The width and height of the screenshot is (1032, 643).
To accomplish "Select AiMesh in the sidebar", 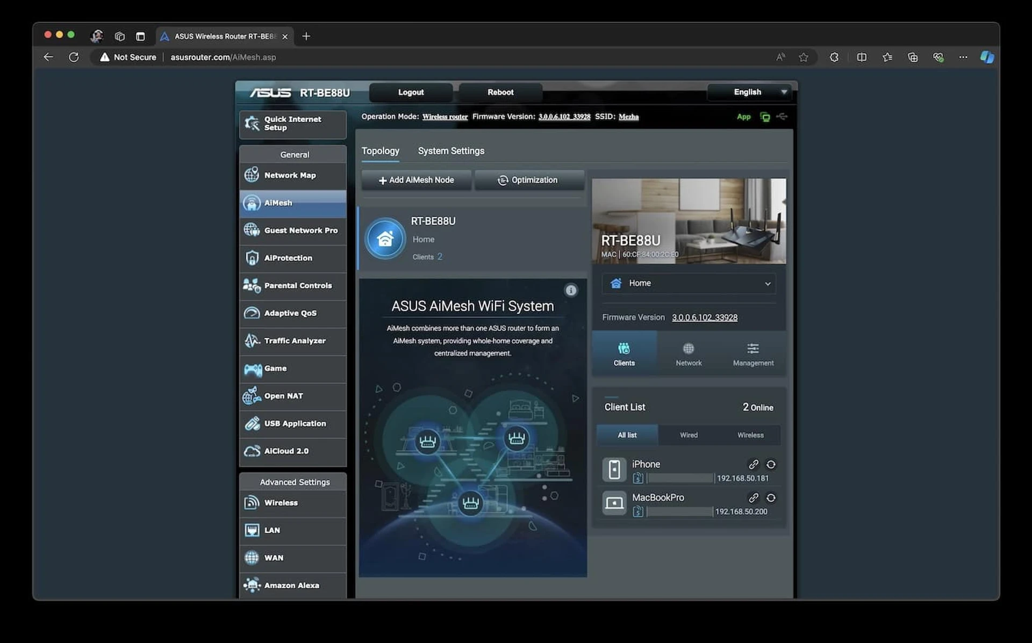I will (293, 203).
